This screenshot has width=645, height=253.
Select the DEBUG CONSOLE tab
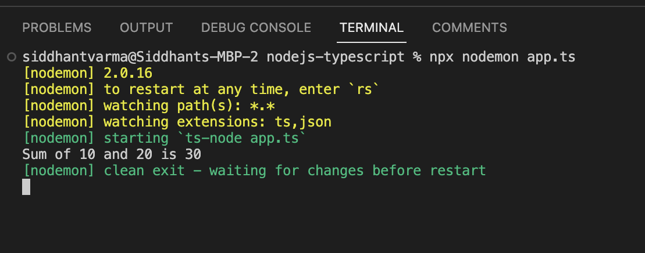click(x=256, y=27)
